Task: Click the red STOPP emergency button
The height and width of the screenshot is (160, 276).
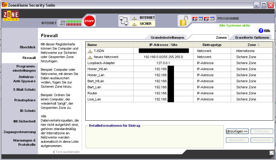Action: [x=89, y=21]
